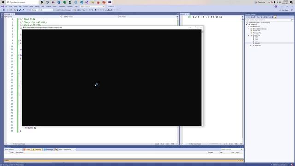This screenshot has width=295, height=166.
Task: Open the Edit menu
Action: click(11, 6)
